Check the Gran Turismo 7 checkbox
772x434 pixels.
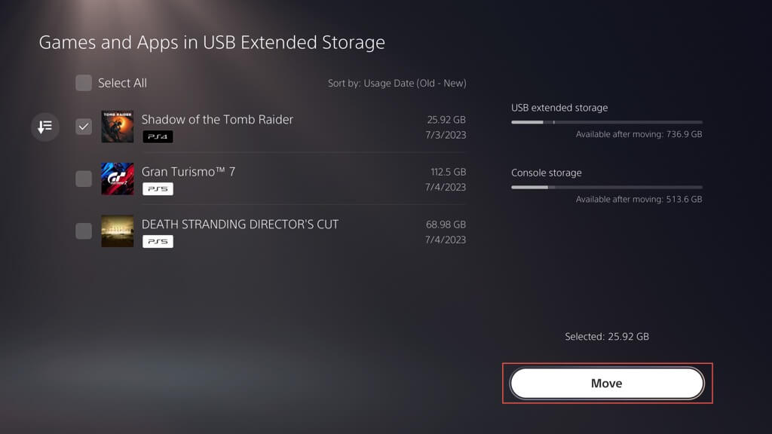(84, 179)
